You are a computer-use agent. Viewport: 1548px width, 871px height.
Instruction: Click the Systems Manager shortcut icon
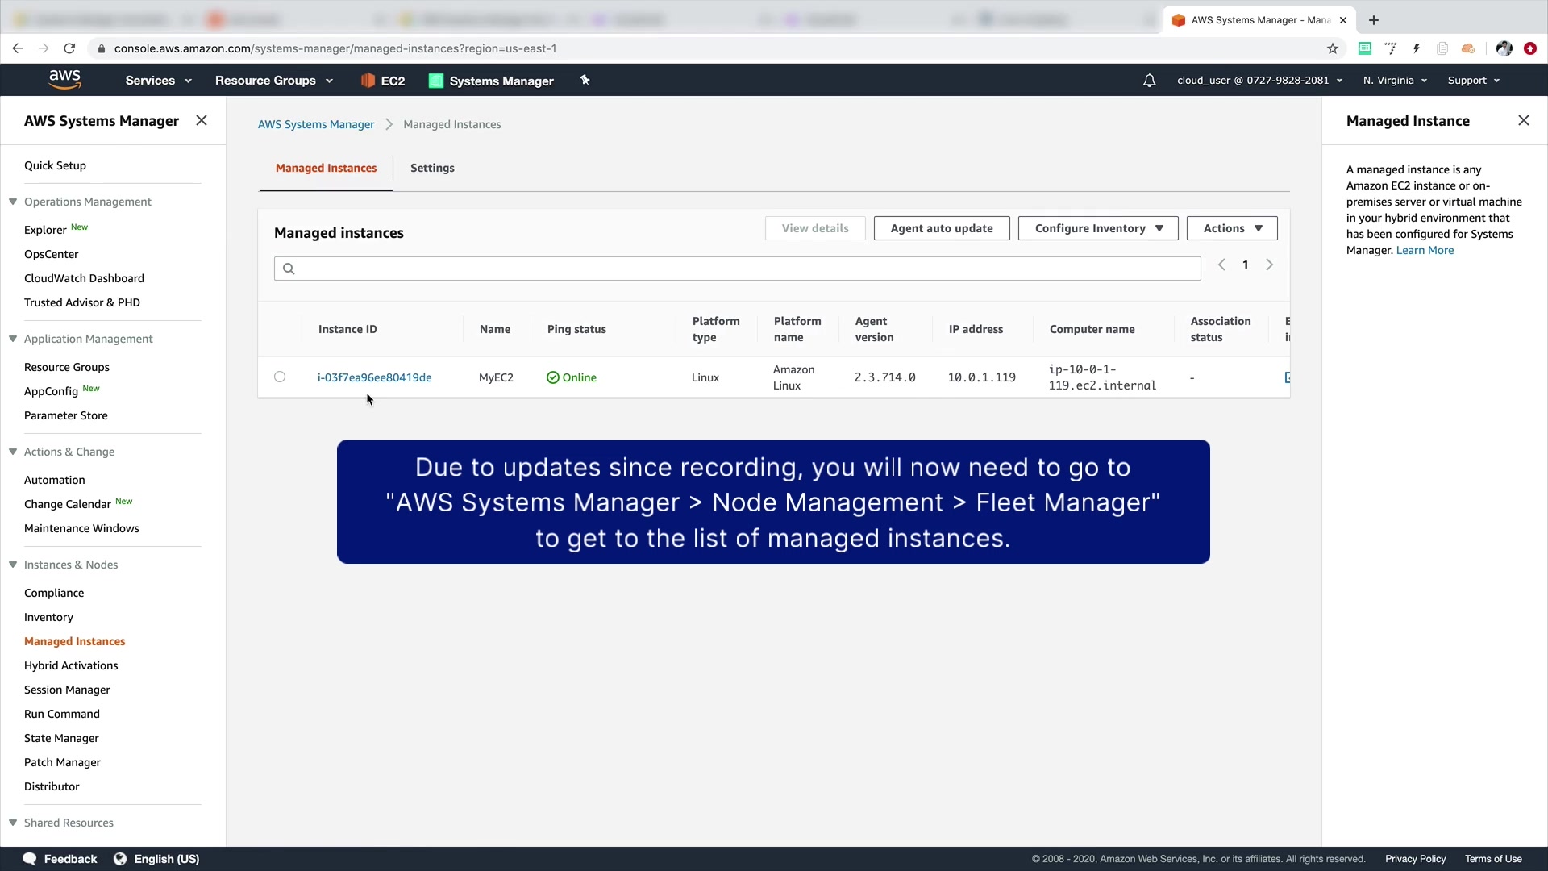pyautogui.click(x=436, y=81)
